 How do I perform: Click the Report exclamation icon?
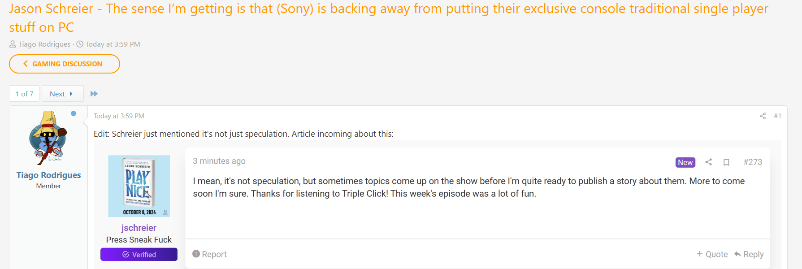click(196, 254)
